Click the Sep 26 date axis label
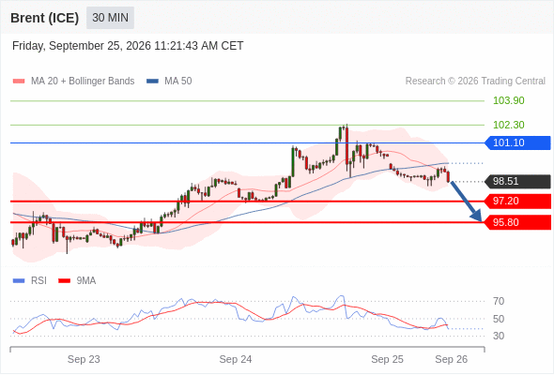This screenshot has width=554, height=375. [452, 359]
